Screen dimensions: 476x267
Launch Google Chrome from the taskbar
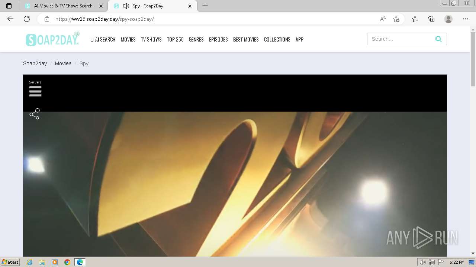67,262
